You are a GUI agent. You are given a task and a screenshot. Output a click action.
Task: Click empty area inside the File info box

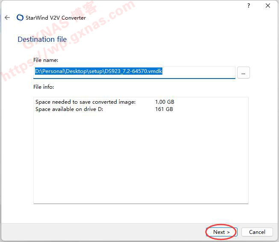(x=141, y=162)
